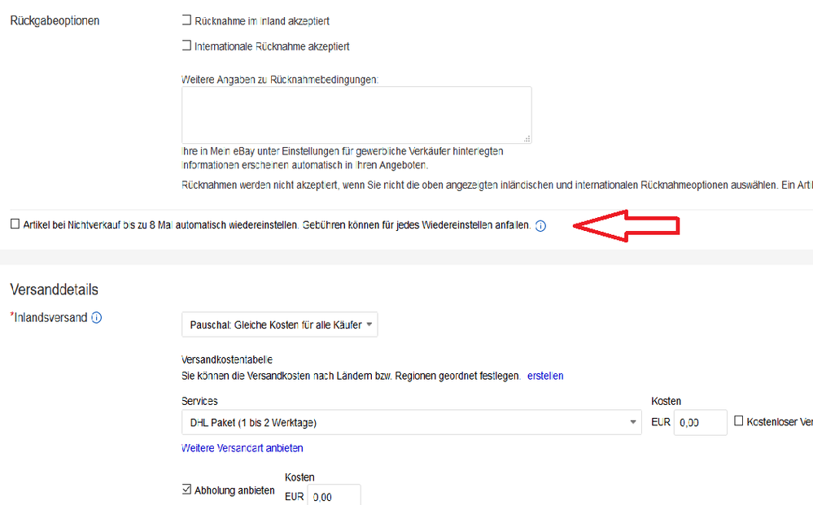The width and height of the screenshot is (813, 505).
Task: Open the DHL Paket shipping service dropdown
Action: 407,422
